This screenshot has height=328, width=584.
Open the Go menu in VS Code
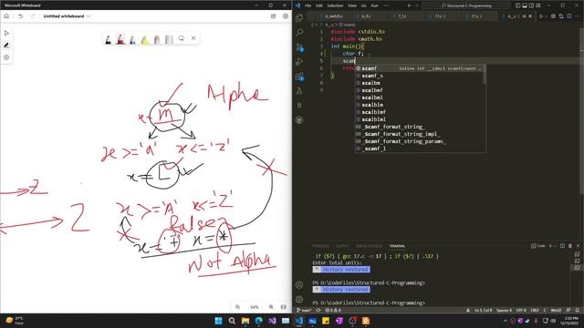[363, 5]
